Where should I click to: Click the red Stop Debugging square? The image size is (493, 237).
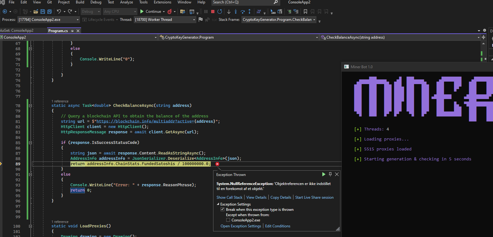[213, 12]
